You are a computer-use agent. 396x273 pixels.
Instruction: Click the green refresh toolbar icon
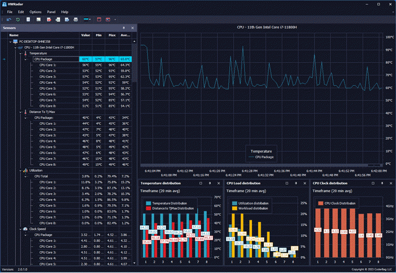pos(18,19)
